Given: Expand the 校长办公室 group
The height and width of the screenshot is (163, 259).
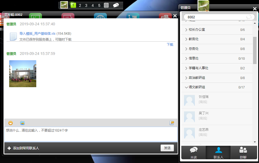Looking at the screenshot, I should (x=186, y=30).
